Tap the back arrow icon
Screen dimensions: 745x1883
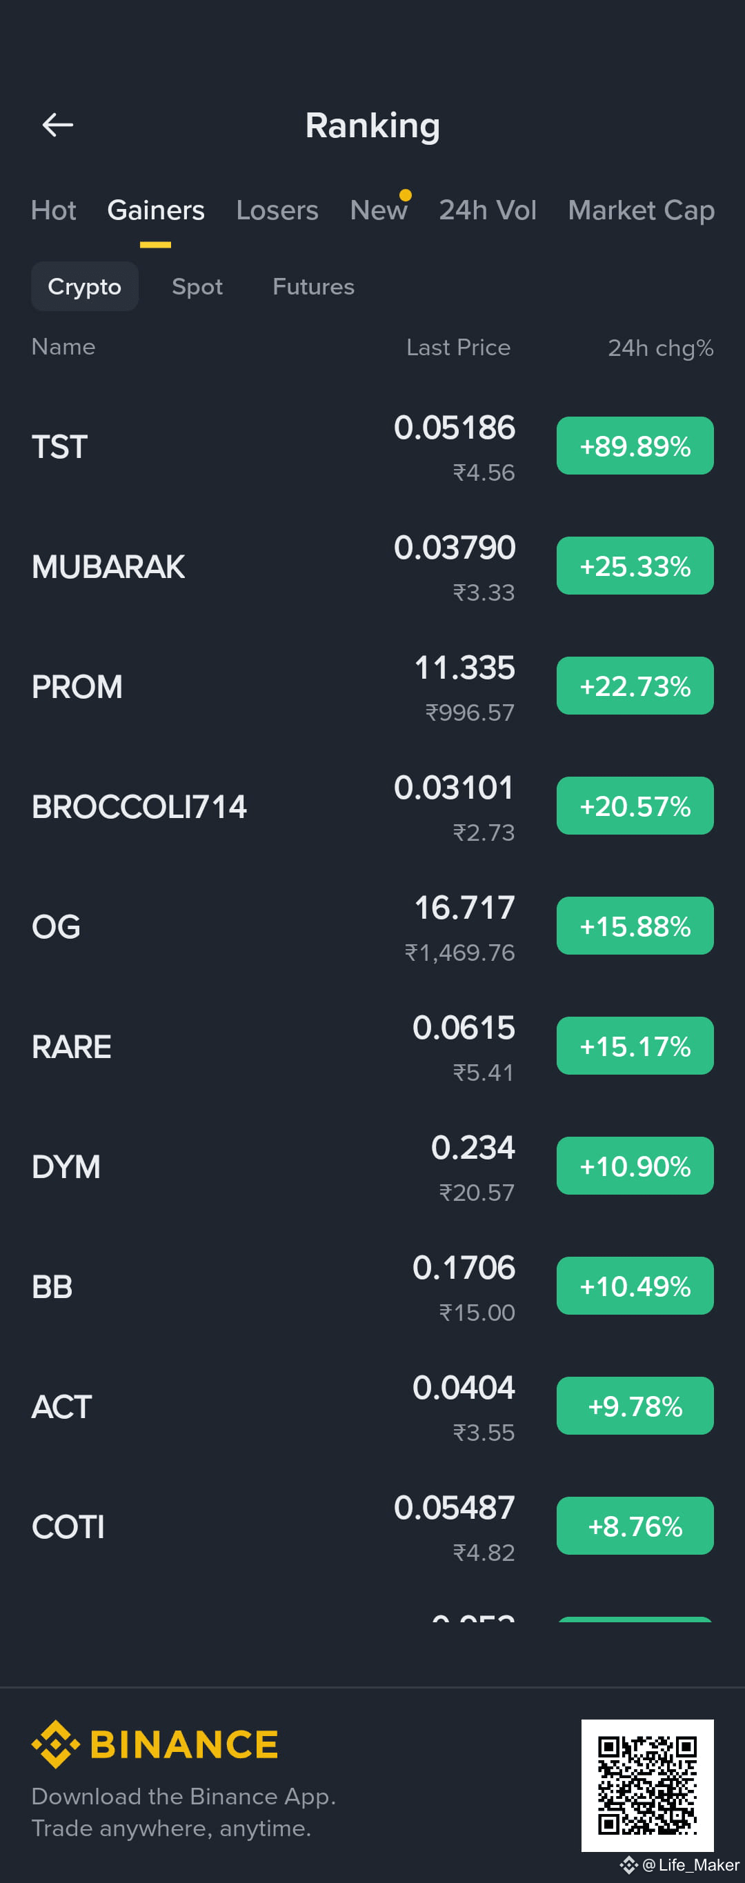tap(57, 125)
